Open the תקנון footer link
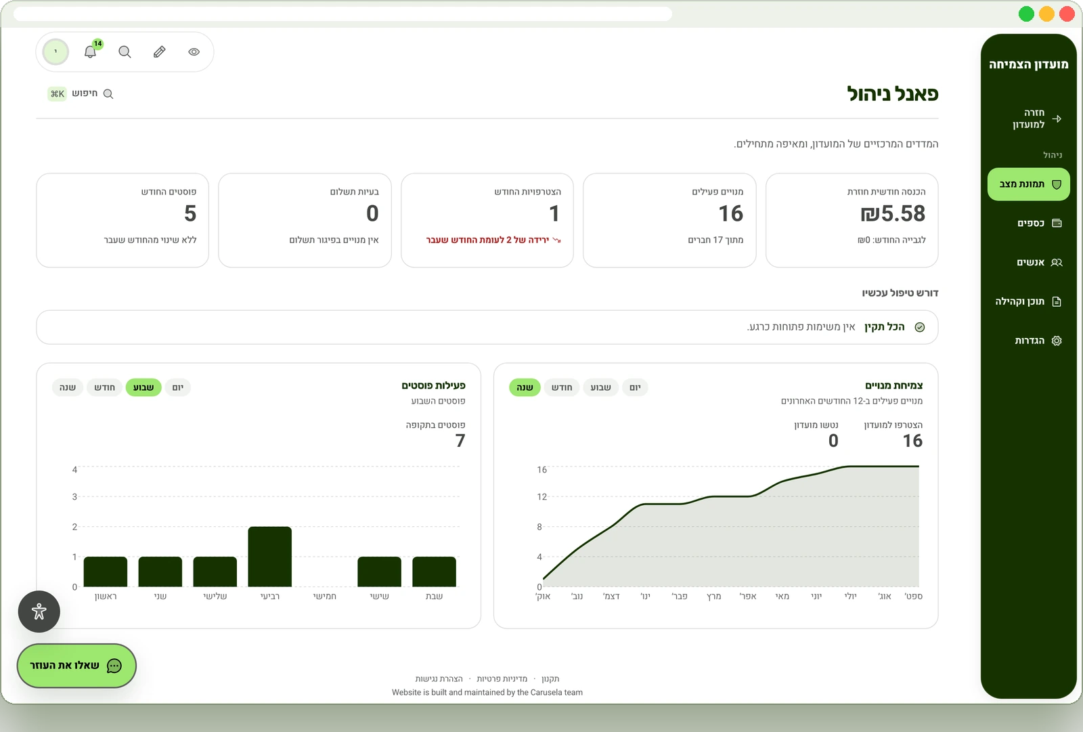The image size is (1083, 732). tap(550, 679)
